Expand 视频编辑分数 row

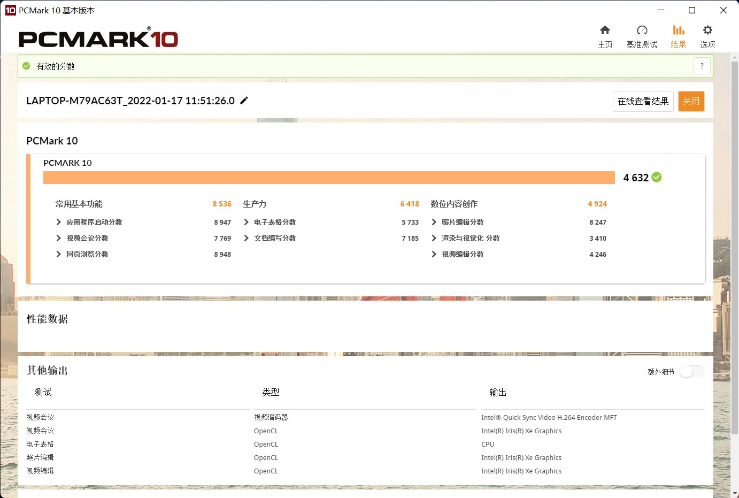[x=434, y=254]
